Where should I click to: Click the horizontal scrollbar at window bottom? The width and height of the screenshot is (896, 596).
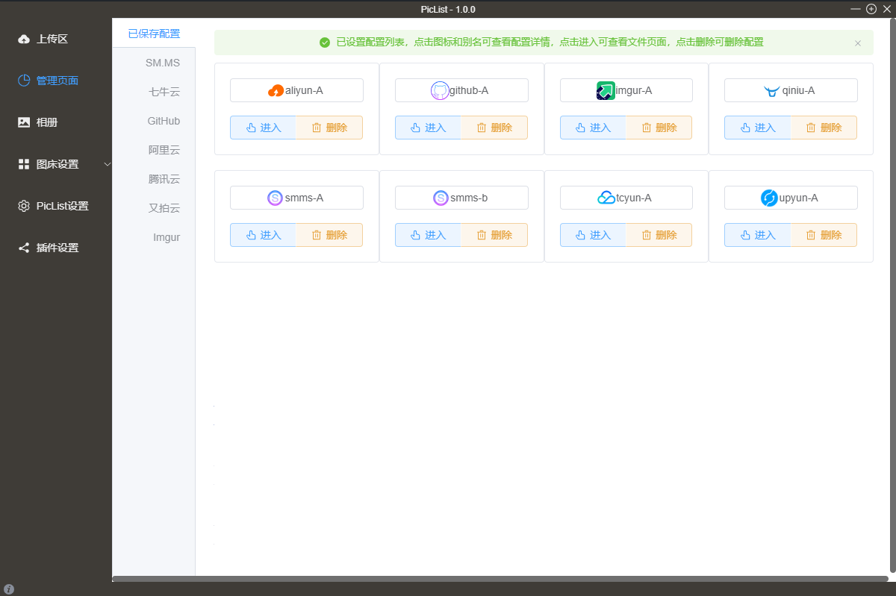coord(500,579)
